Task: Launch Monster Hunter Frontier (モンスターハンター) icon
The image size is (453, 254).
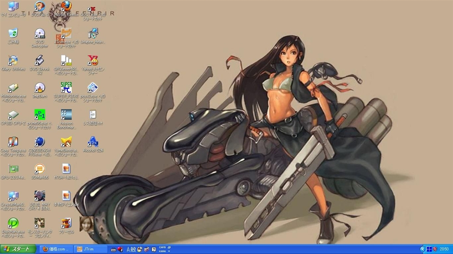Action: click(39, 228)
